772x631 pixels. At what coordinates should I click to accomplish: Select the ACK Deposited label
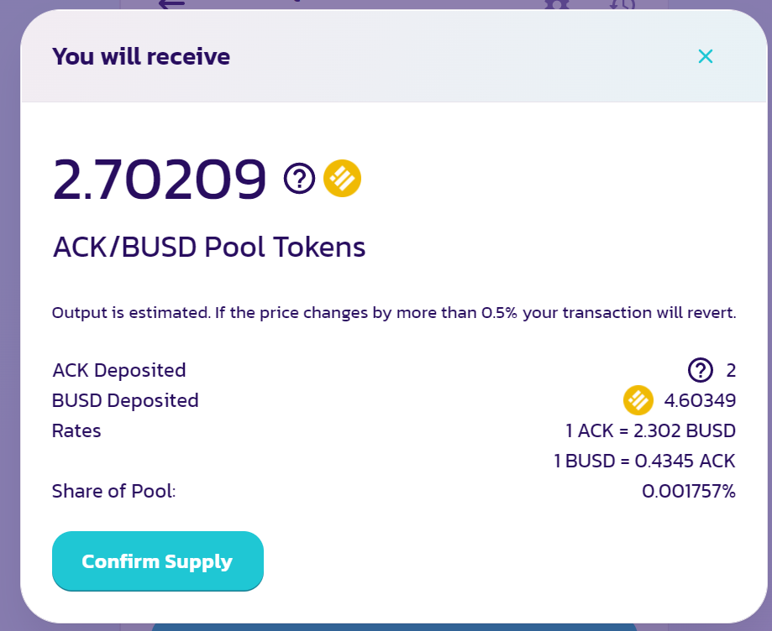click(119, 370)
